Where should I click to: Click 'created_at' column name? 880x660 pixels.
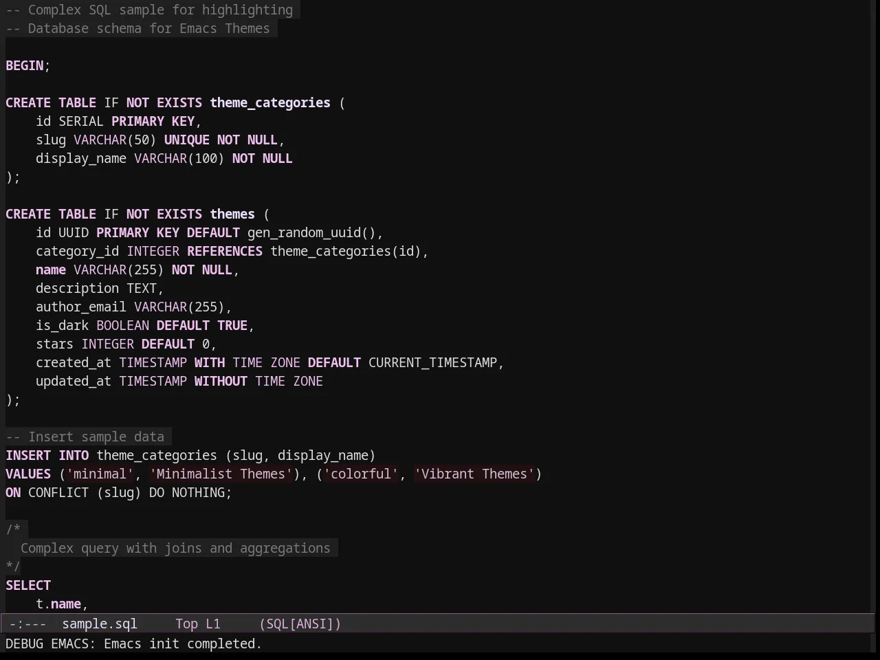pos(74,363)
